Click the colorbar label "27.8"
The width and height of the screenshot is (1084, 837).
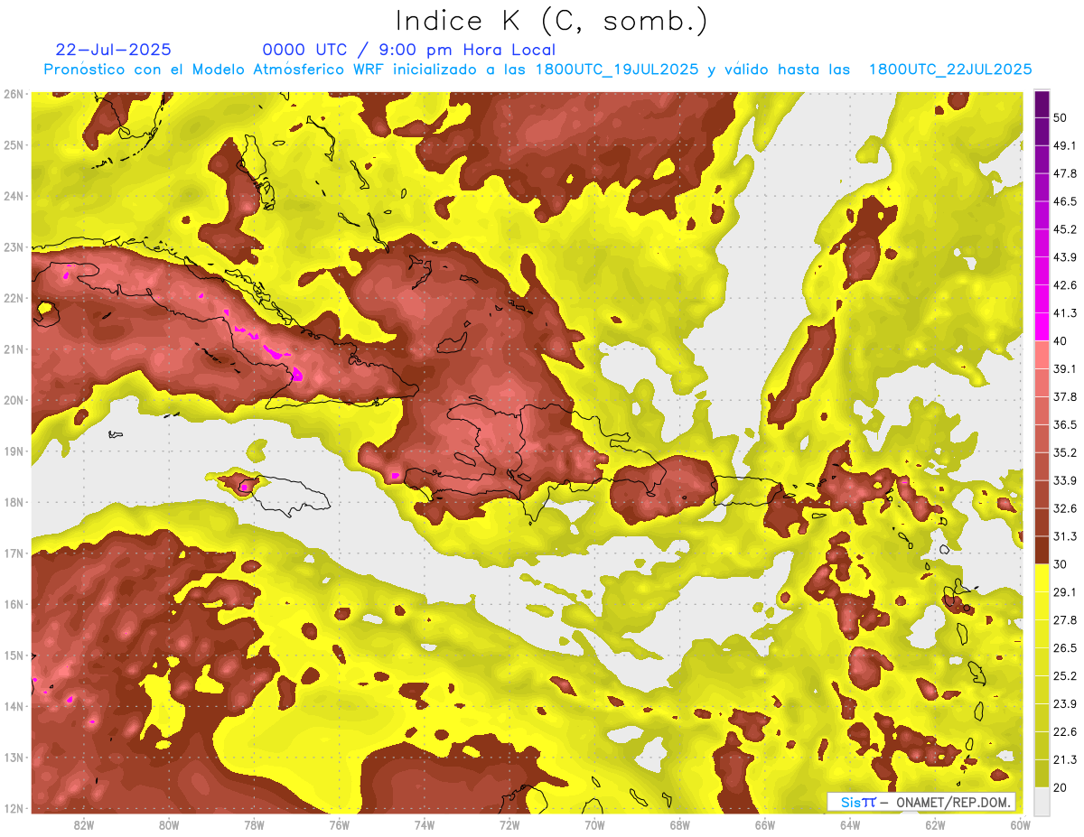(x=1064, y=619)
